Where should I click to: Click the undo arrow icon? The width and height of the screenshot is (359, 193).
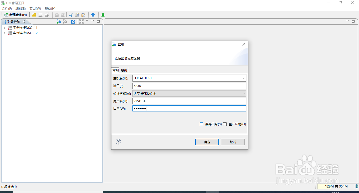[57, 15]
